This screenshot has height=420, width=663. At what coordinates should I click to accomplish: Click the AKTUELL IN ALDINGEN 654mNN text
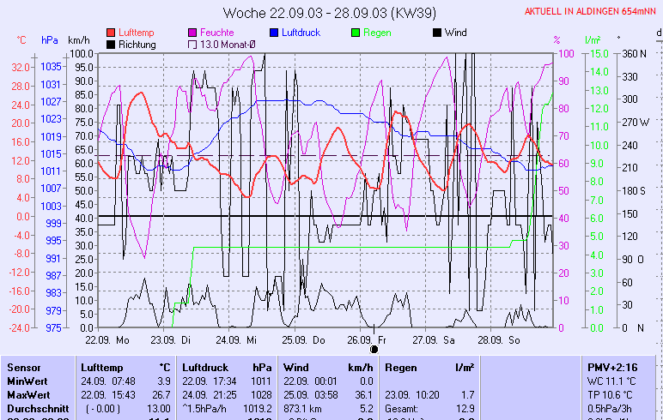click(x=592, y=12)
